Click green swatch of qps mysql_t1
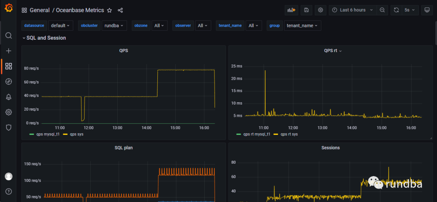 tap(32, 134)
